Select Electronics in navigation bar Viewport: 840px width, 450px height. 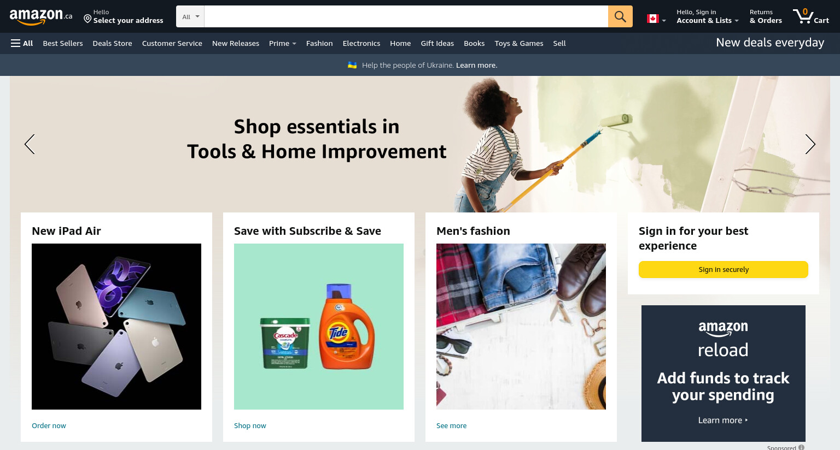(361, 43)
